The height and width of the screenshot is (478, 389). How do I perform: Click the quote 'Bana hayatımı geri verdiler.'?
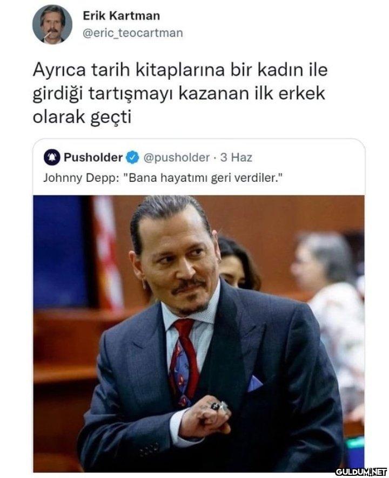[204, 177]
